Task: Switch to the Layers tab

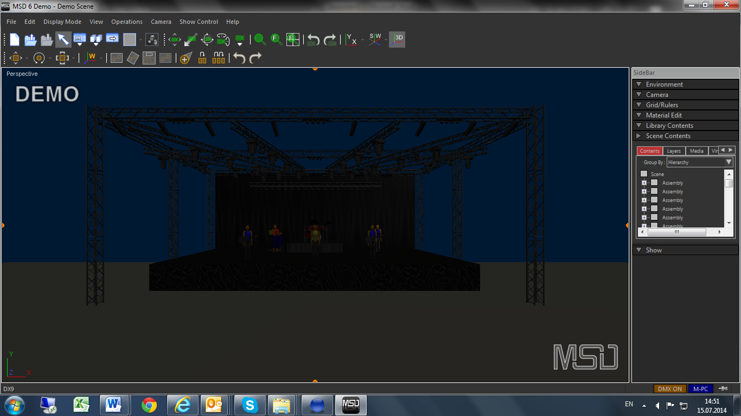Action: [674, 151]
